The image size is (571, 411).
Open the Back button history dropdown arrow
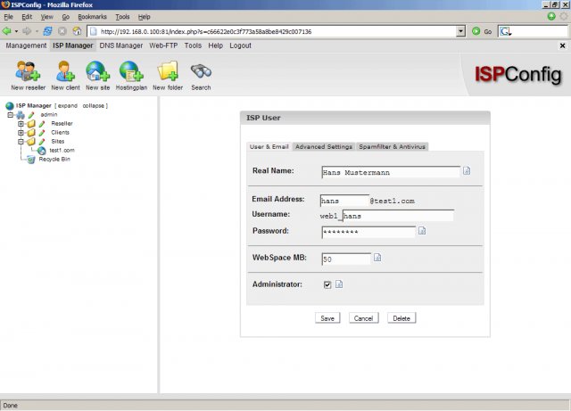pos(16,32)
